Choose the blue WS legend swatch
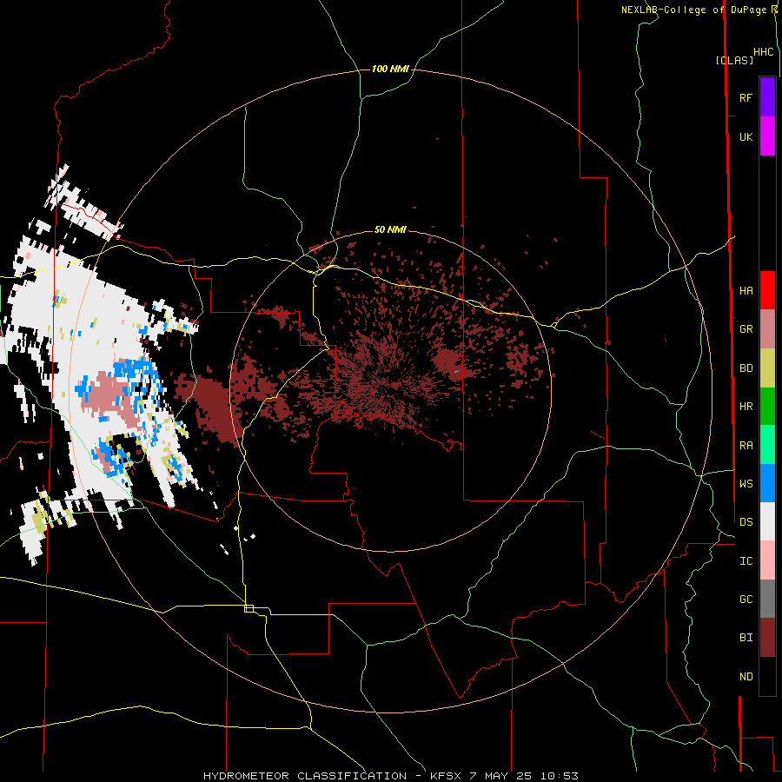This screenshot has height=782, width=782. (x=767, y=483)
